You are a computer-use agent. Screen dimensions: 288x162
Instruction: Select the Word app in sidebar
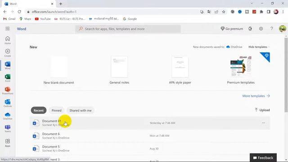pos(8,65)
